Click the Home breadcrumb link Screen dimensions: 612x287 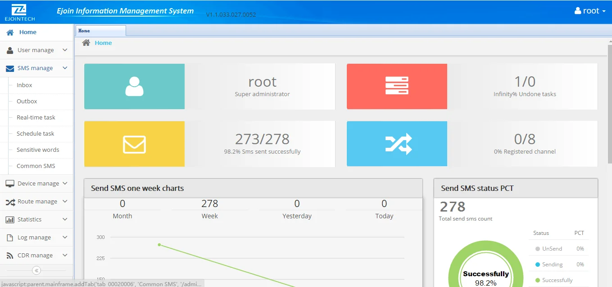(103, 43)
